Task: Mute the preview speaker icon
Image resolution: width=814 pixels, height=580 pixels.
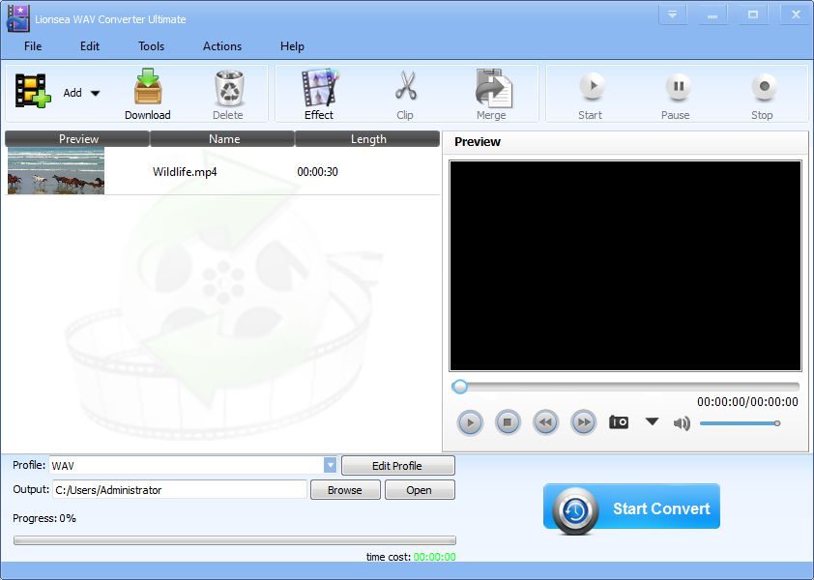Action: click(x=682, y=423)
